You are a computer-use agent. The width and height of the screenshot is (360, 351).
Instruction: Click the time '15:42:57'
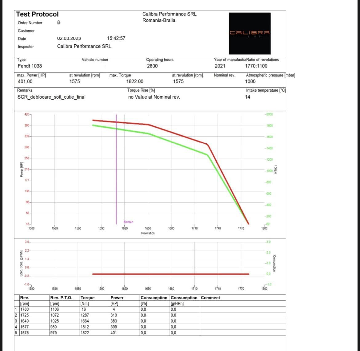116,38
